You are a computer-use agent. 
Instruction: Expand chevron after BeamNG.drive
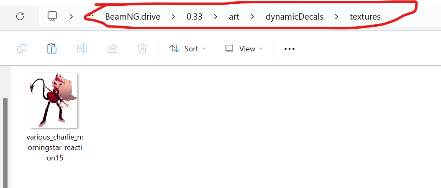coord(173,17)
